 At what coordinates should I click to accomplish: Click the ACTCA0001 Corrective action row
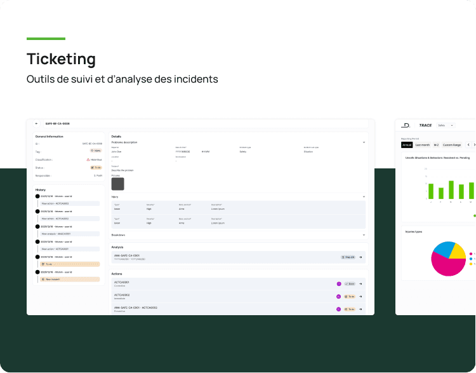coord(238,284)
